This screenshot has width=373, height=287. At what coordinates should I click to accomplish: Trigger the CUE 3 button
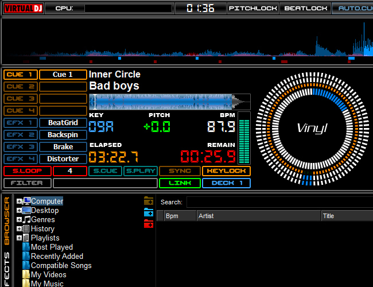click(21, 99)
